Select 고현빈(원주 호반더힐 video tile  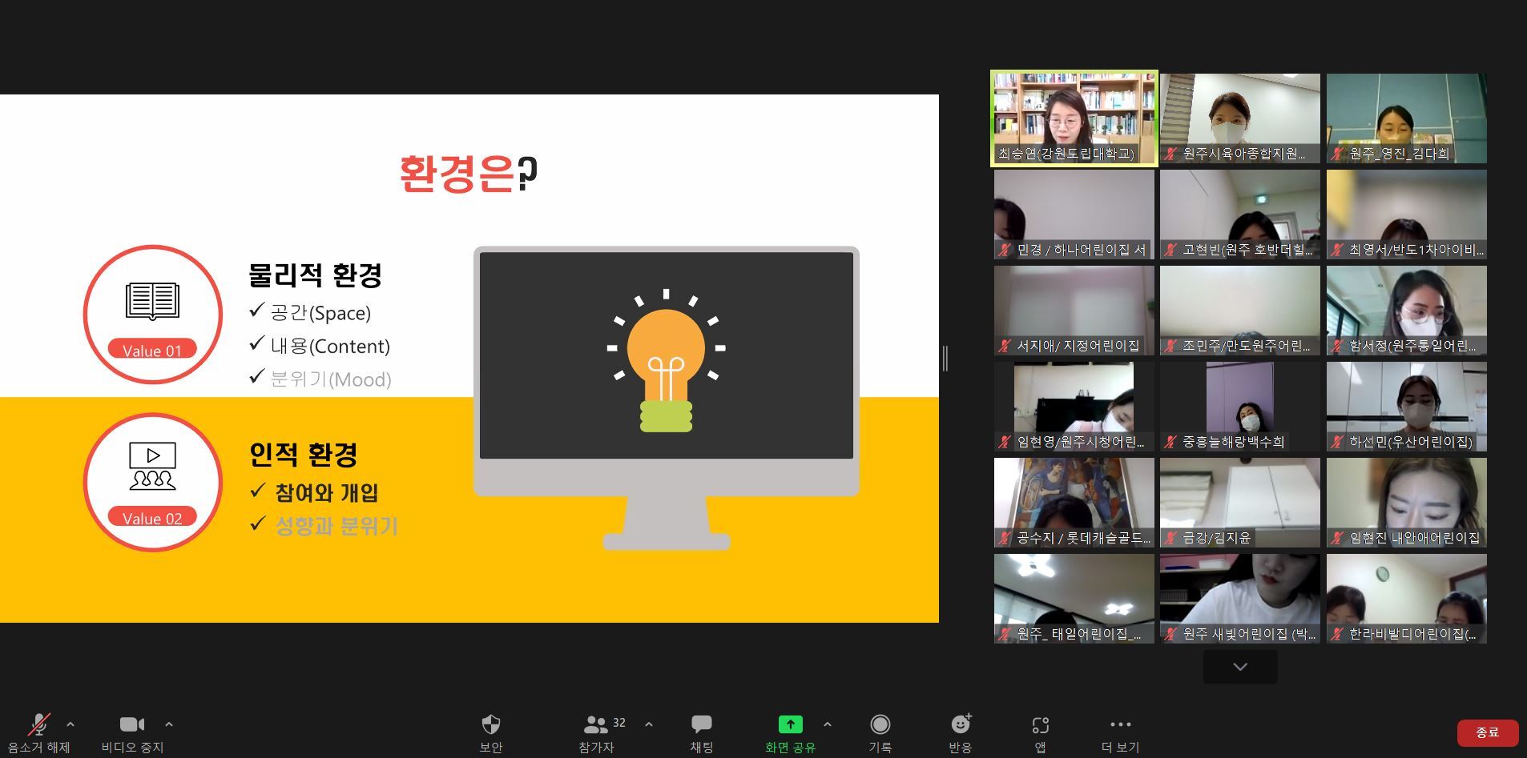tap(1240, 215)
